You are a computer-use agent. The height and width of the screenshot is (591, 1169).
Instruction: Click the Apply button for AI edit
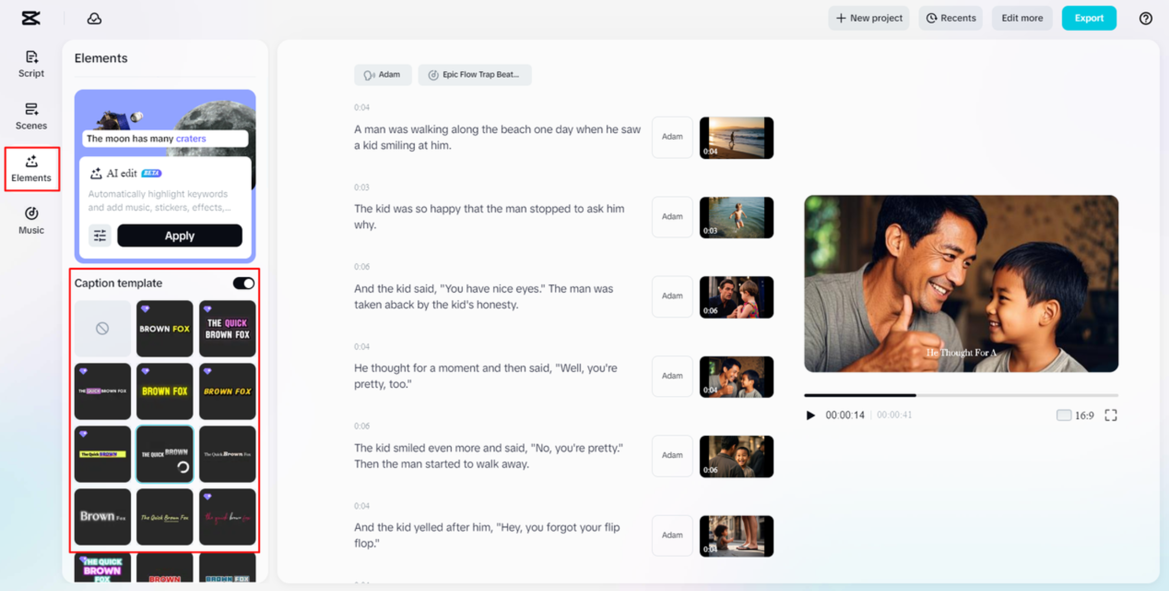pos(180,236)
